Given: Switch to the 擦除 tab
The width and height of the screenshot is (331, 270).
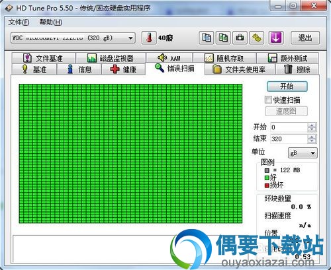Looking at the screenshot, I should (297, 69).
